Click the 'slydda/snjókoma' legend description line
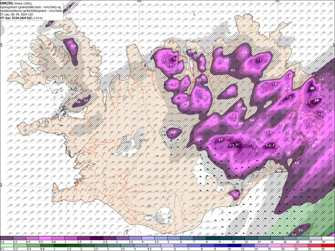Screen dimensions: 335x251 pos(31,11)
